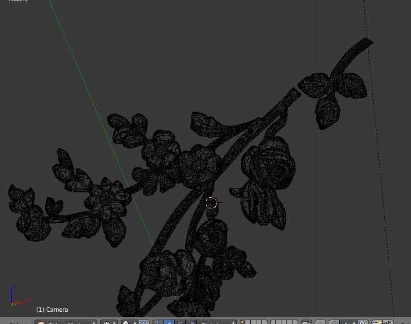
Task: Toggle the lock camera to layers icon
Action: pyautogui.click(x=306, y=322)
